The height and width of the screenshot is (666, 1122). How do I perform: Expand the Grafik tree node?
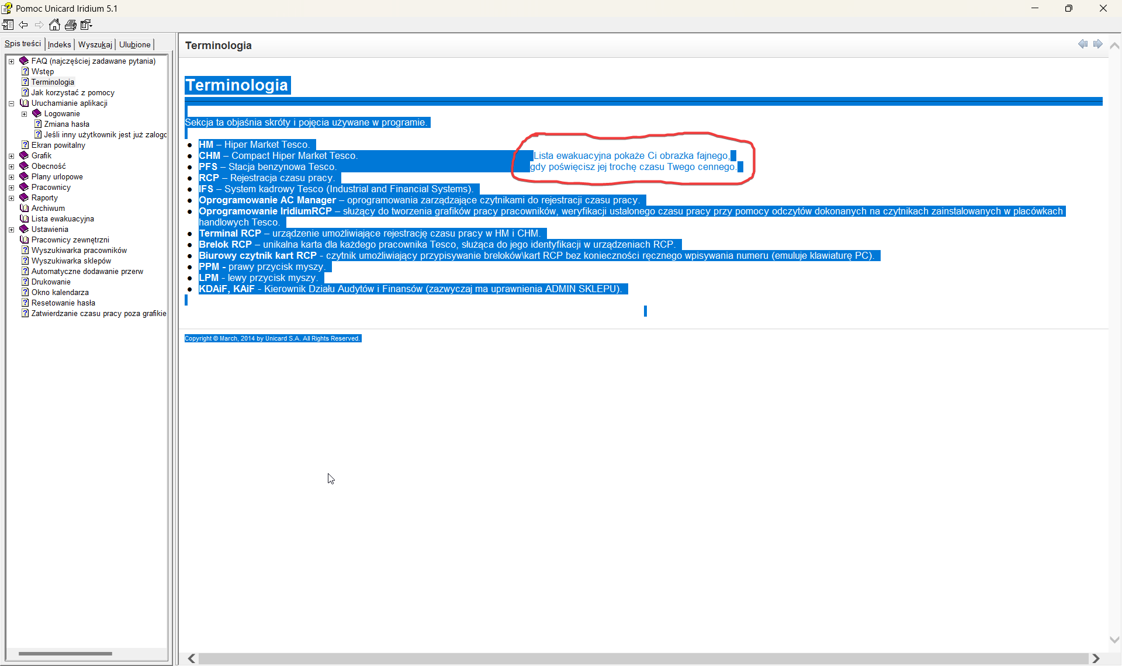click(11, 156)
